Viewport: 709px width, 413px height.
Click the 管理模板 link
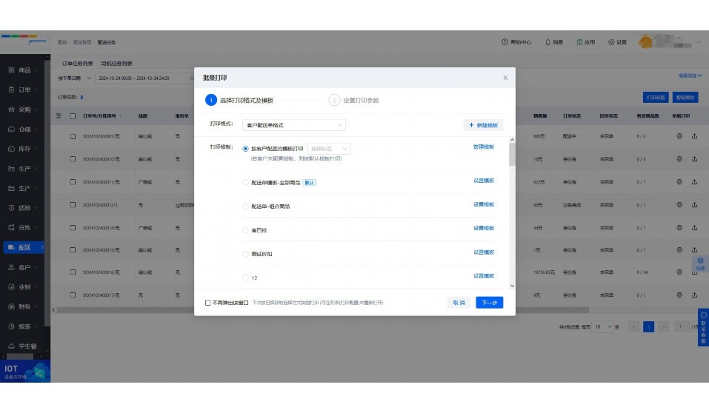[x=483, y=147]
